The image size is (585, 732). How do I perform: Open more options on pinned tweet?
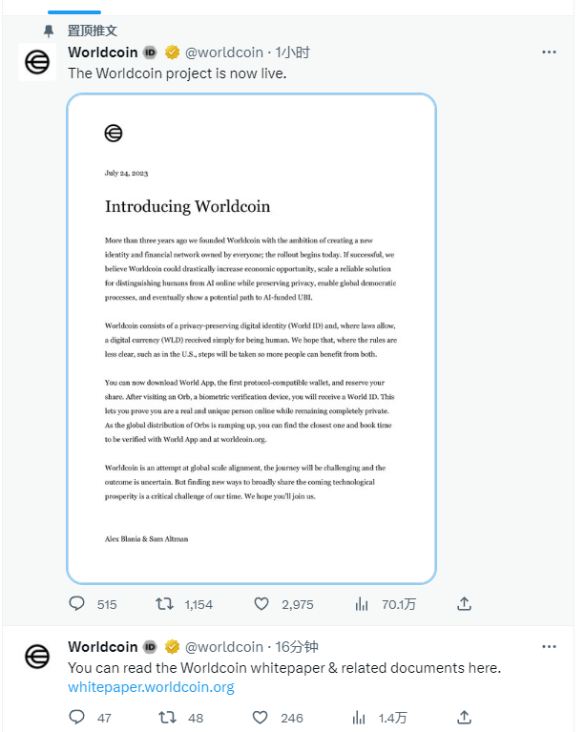tap(549, 52)
